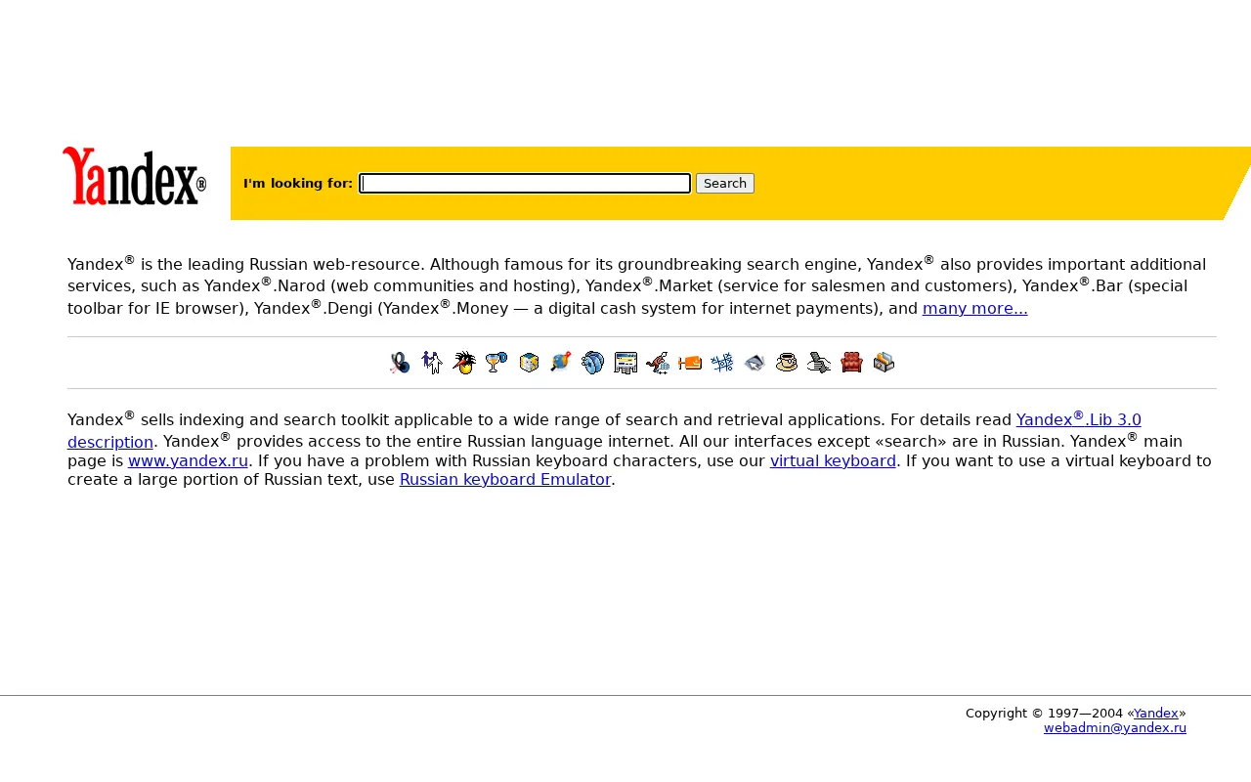Click the webadmin@yandex.ru email link
This screenshot has width=1251, height=782.
tap(1115, 728)
